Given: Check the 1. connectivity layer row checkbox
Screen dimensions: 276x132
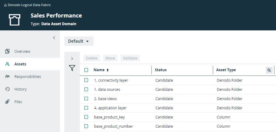Looking at the screenshot, I should [x=86, y=80].
